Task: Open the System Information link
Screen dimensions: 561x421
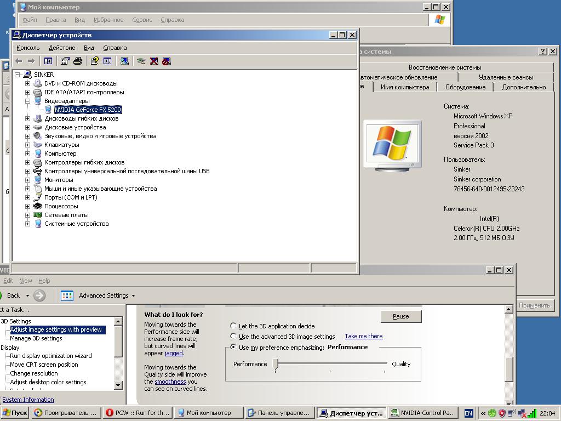Action: pos(28,400)
